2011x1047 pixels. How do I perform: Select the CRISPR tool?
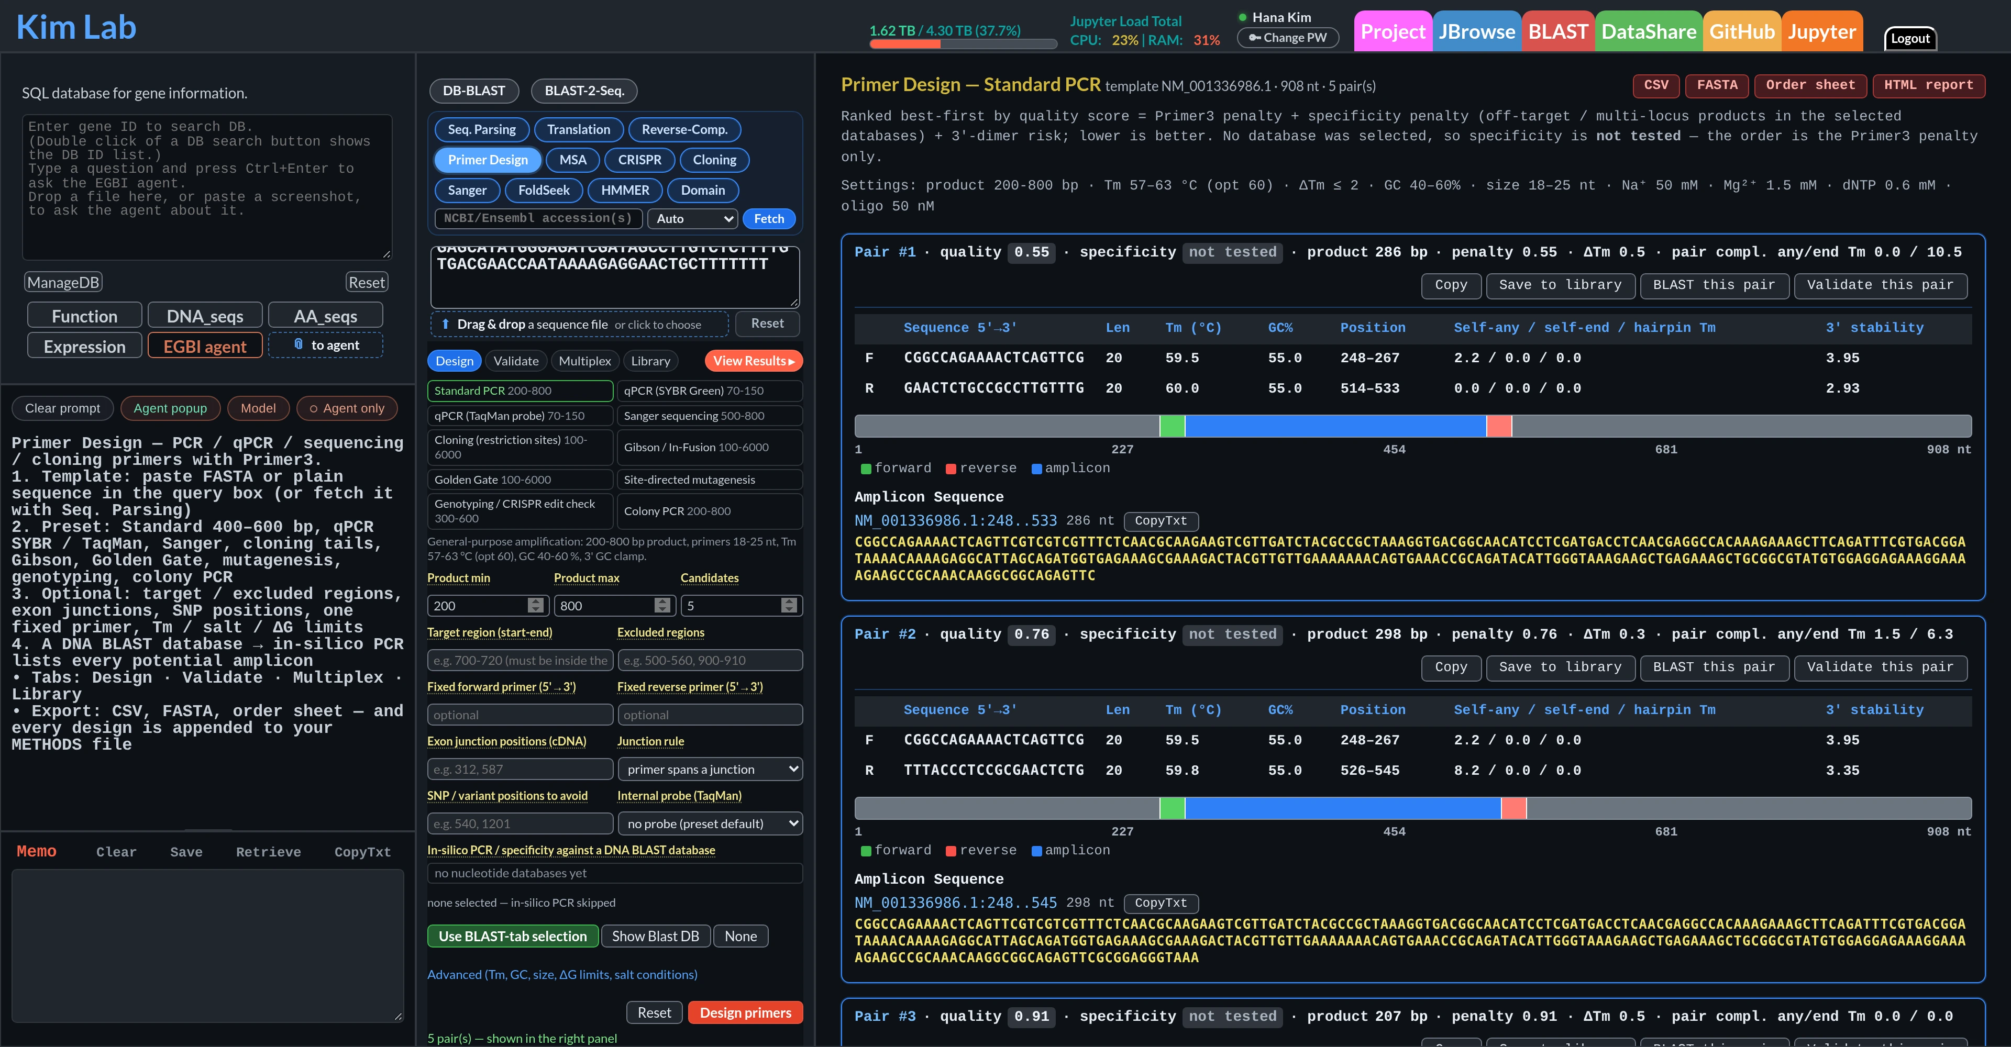click(639, 159)
